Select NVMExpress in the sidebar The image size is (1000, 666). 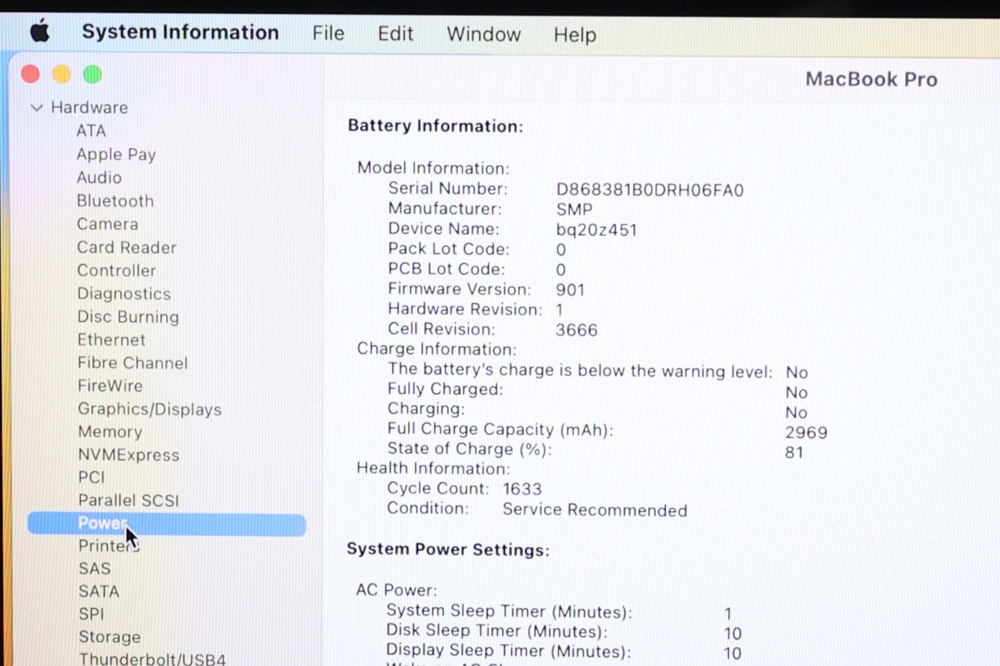tap(128, 455)
